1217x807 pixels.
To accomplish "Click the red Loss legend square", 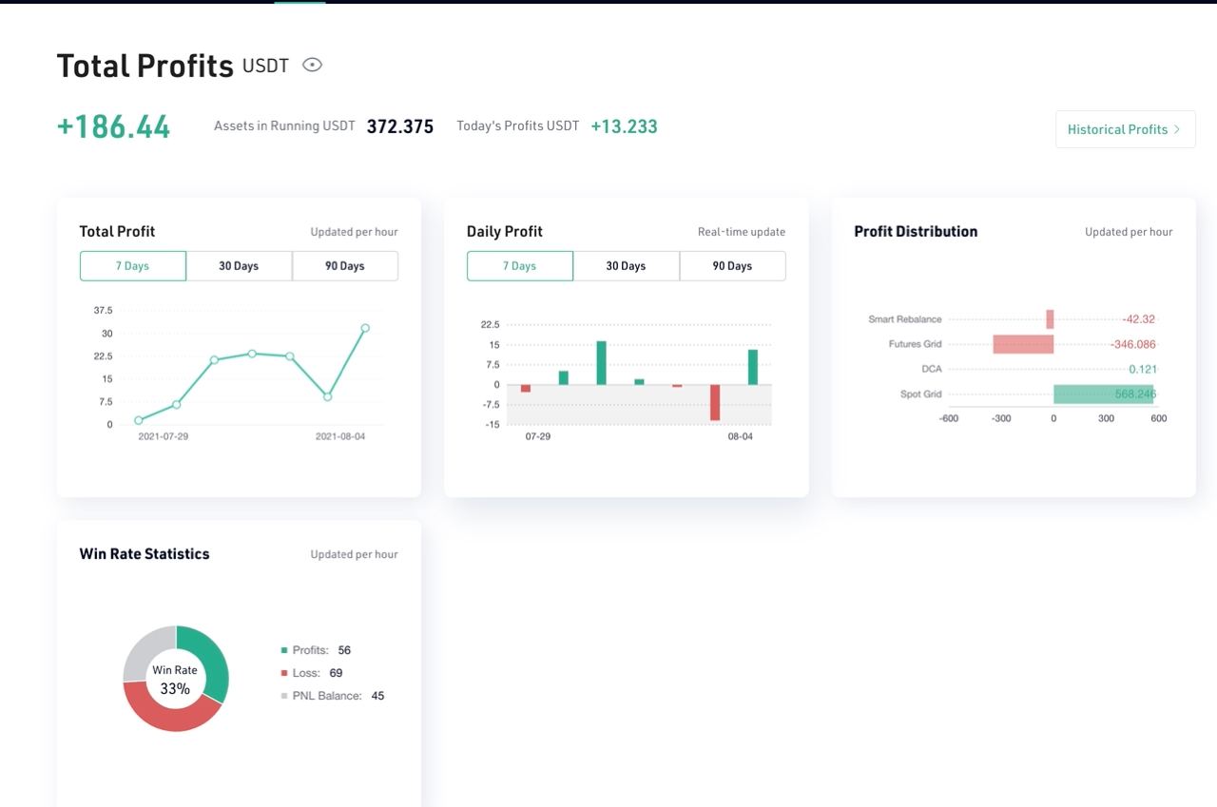I will pyautogui.click(x=284, y=673).
